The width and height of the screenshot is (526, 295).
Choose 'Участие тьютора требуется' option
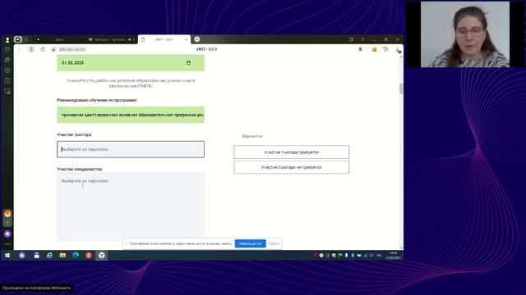291,152
